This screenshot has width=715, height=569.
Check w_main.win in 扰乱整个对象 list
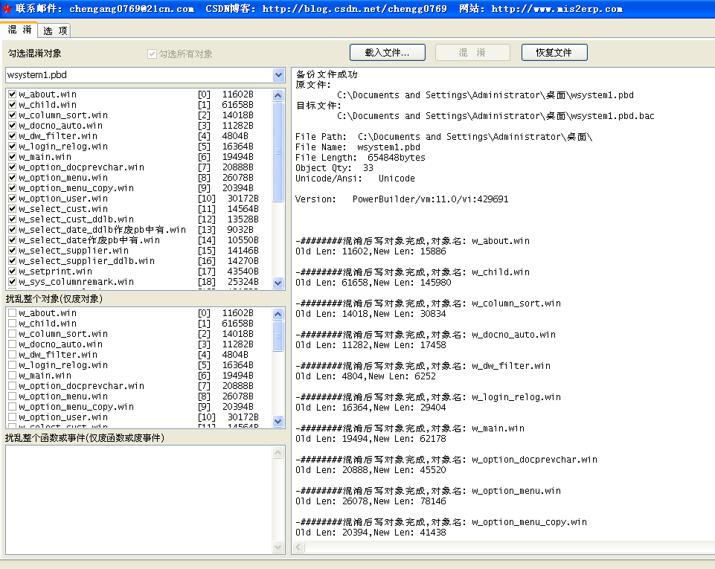[13, 376]
